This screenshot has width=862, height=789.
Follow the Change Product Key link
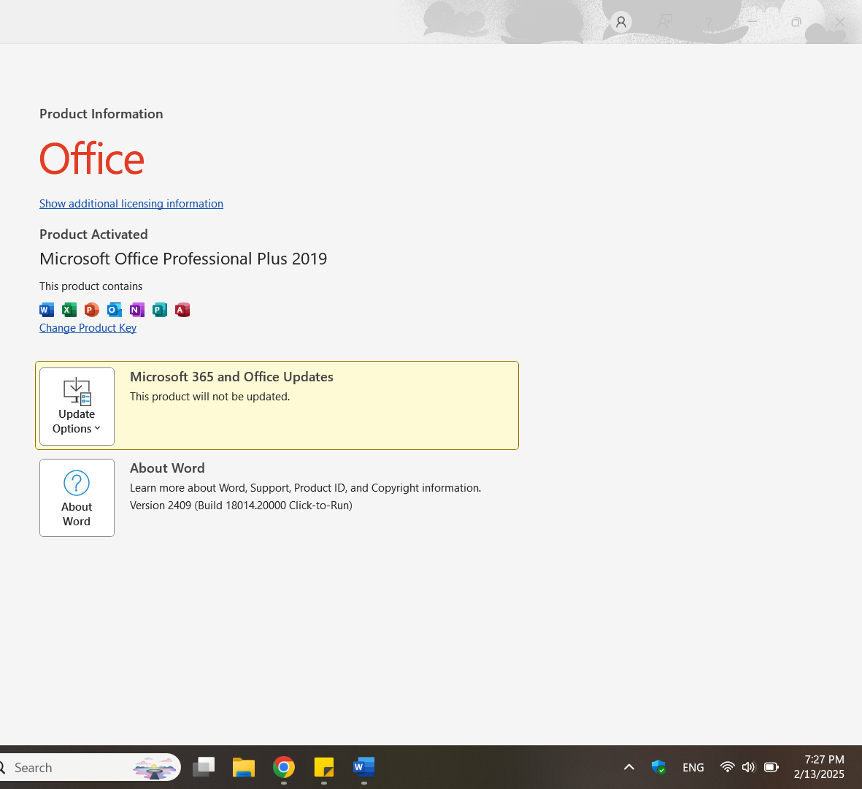point(88,328)
